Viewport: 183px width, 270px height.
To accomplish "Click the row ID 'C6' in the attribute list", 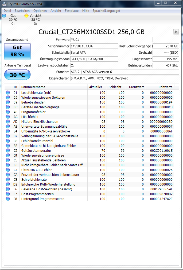I will pos(15,165).
